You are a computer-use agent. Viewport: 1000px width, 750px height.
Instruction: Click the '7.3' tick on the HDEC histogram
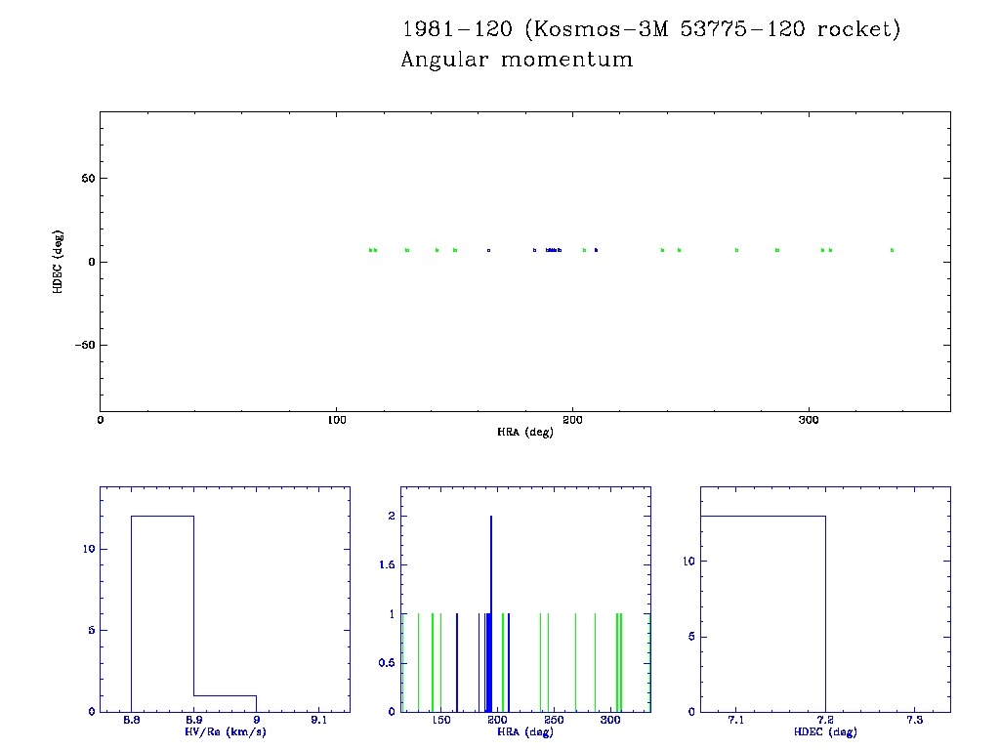[x=914, y=720]
